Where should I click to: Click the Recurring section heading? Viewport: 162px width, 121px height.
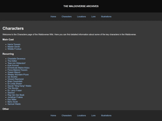coord(8,54)
